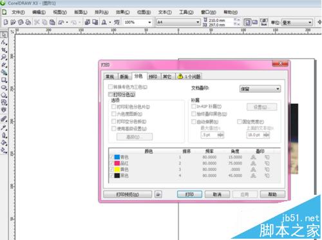Screen dimensions: 322x240
Task: Click the Save icon in toolbar
Action: tap(21, 22)
